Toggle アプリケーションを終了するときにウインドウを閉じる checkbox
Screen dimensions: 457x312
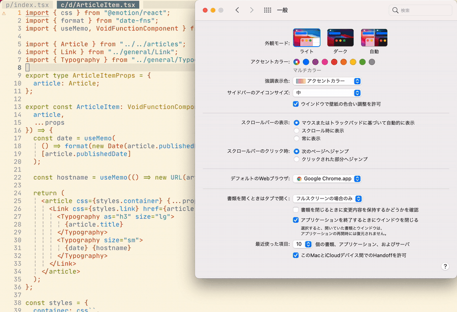[x=296, y=220]
